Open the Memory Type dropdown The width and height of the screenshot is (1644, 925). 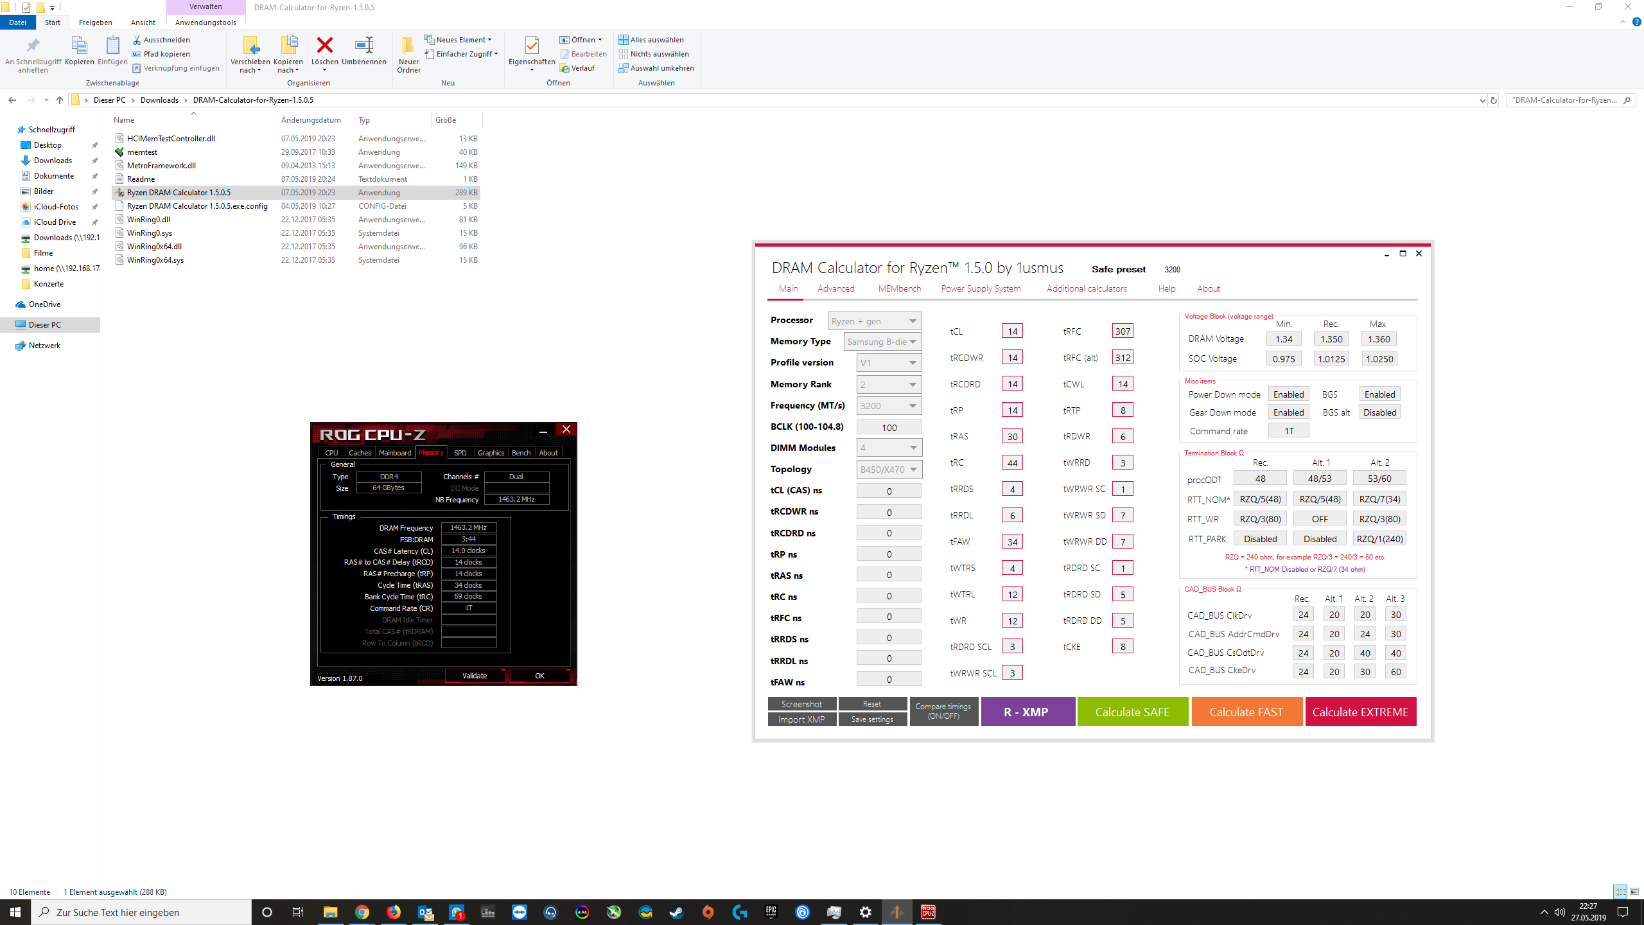pyautogui.click(x=883, y=342)
